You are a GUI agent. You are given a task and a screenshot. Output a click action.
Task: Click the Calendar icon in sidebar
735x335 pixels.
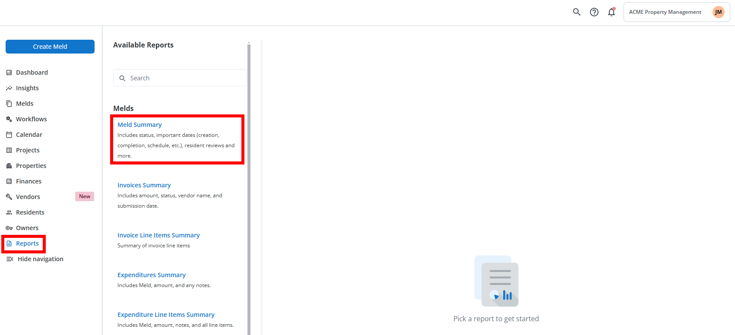9,135
